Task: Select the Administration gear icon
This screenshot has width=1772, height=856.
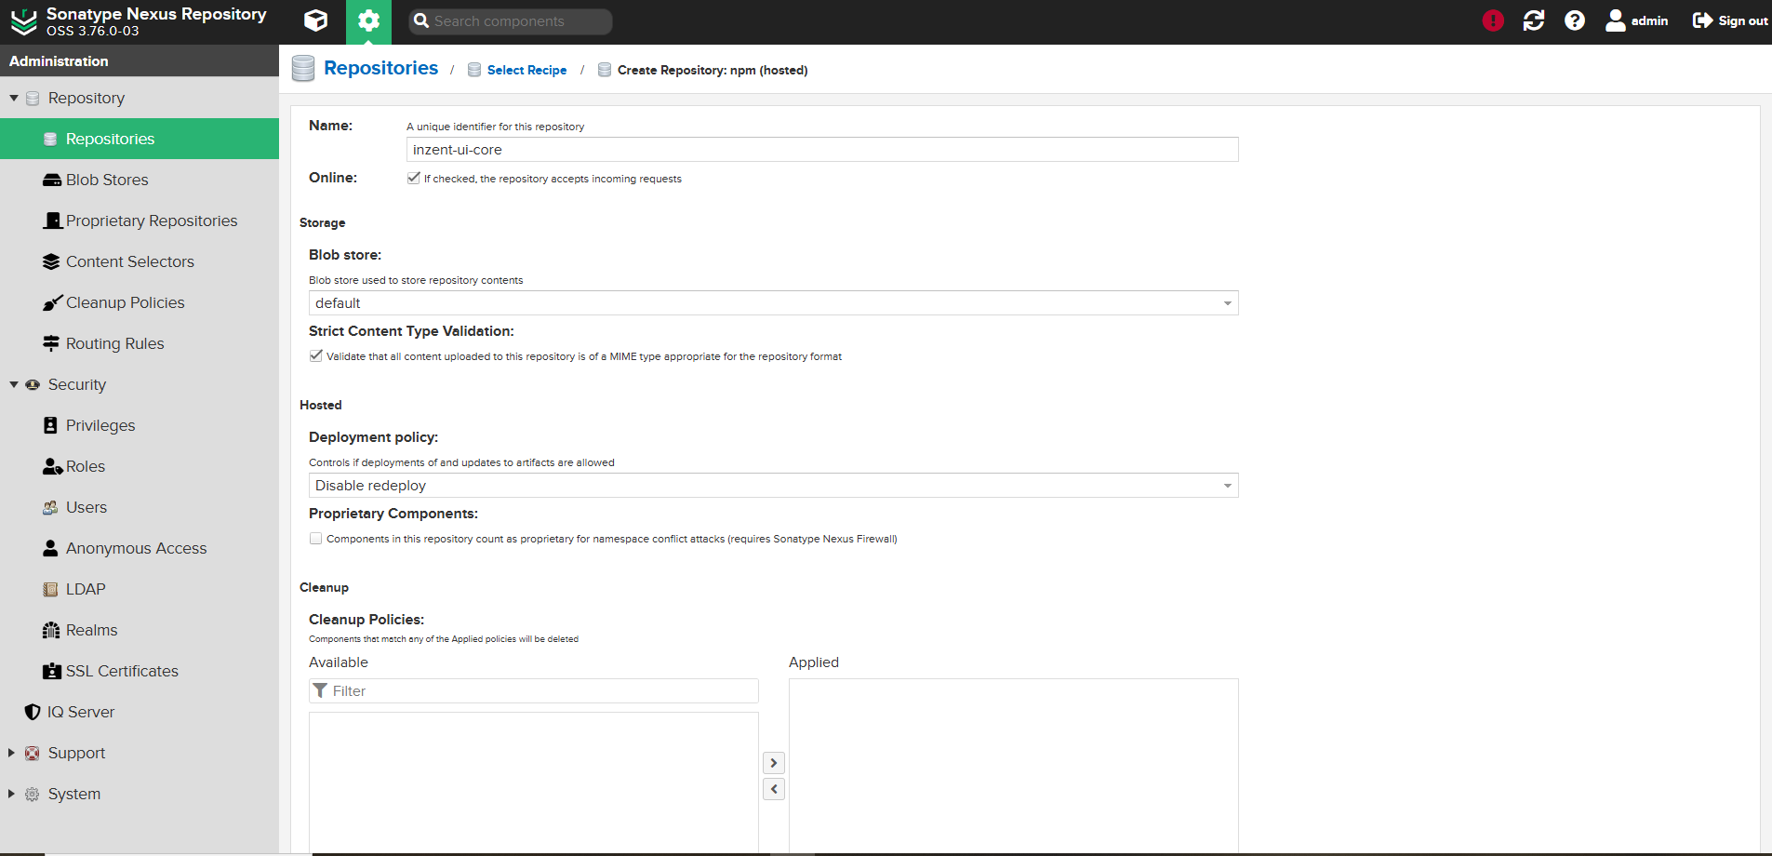Action: click(368, 20)
